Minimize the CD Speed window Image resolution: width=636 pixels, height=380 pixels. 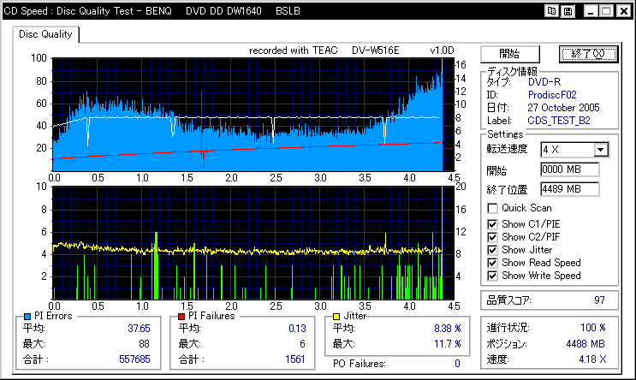coord(591,11)
